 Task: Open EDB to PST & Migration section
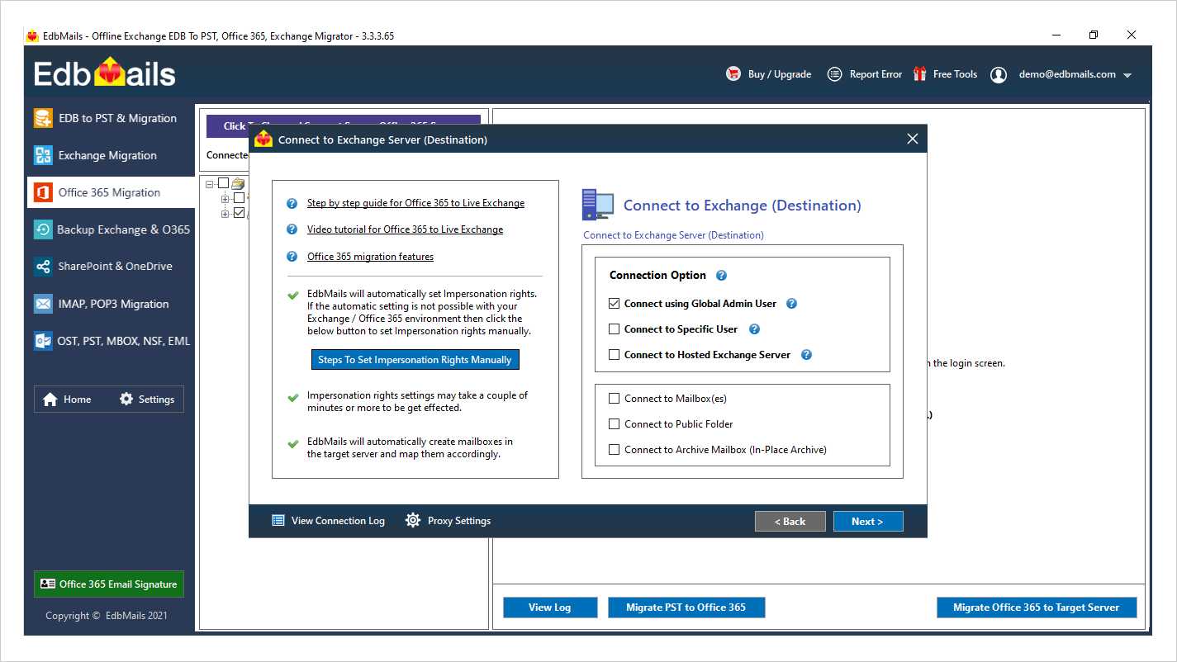click(x=111, y=118)
